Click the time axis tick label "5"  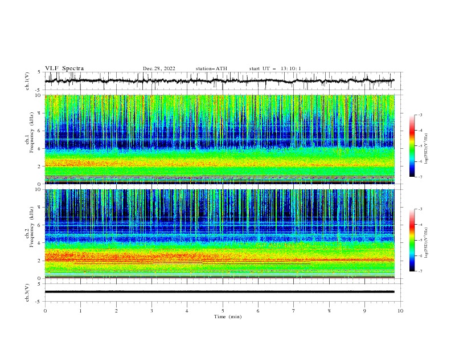[x=223, y=311]
